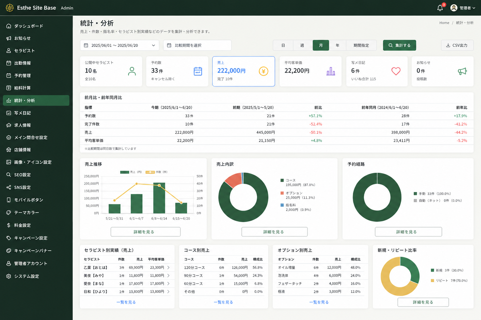The height and width of the screenshot is (320, 481).
Task: Click the キャンペーン設定 tag icon in sidebar
Action: 9,238
